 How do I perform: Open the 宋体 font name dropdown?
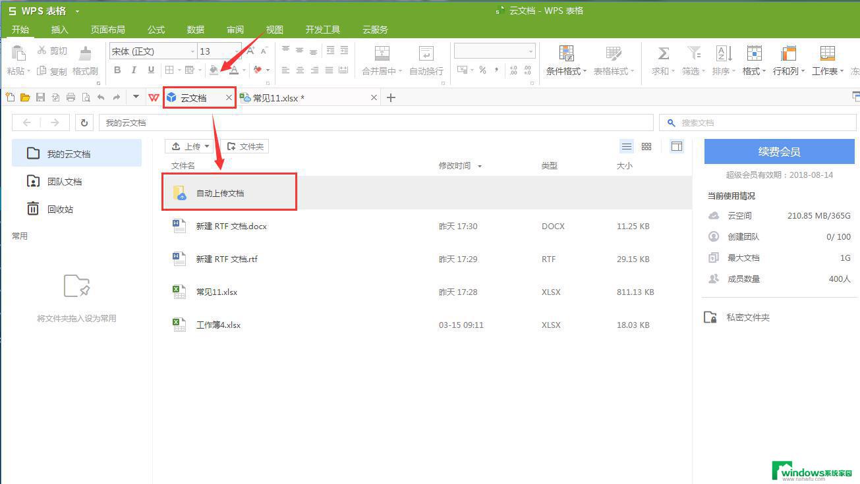tap(192, 51)
